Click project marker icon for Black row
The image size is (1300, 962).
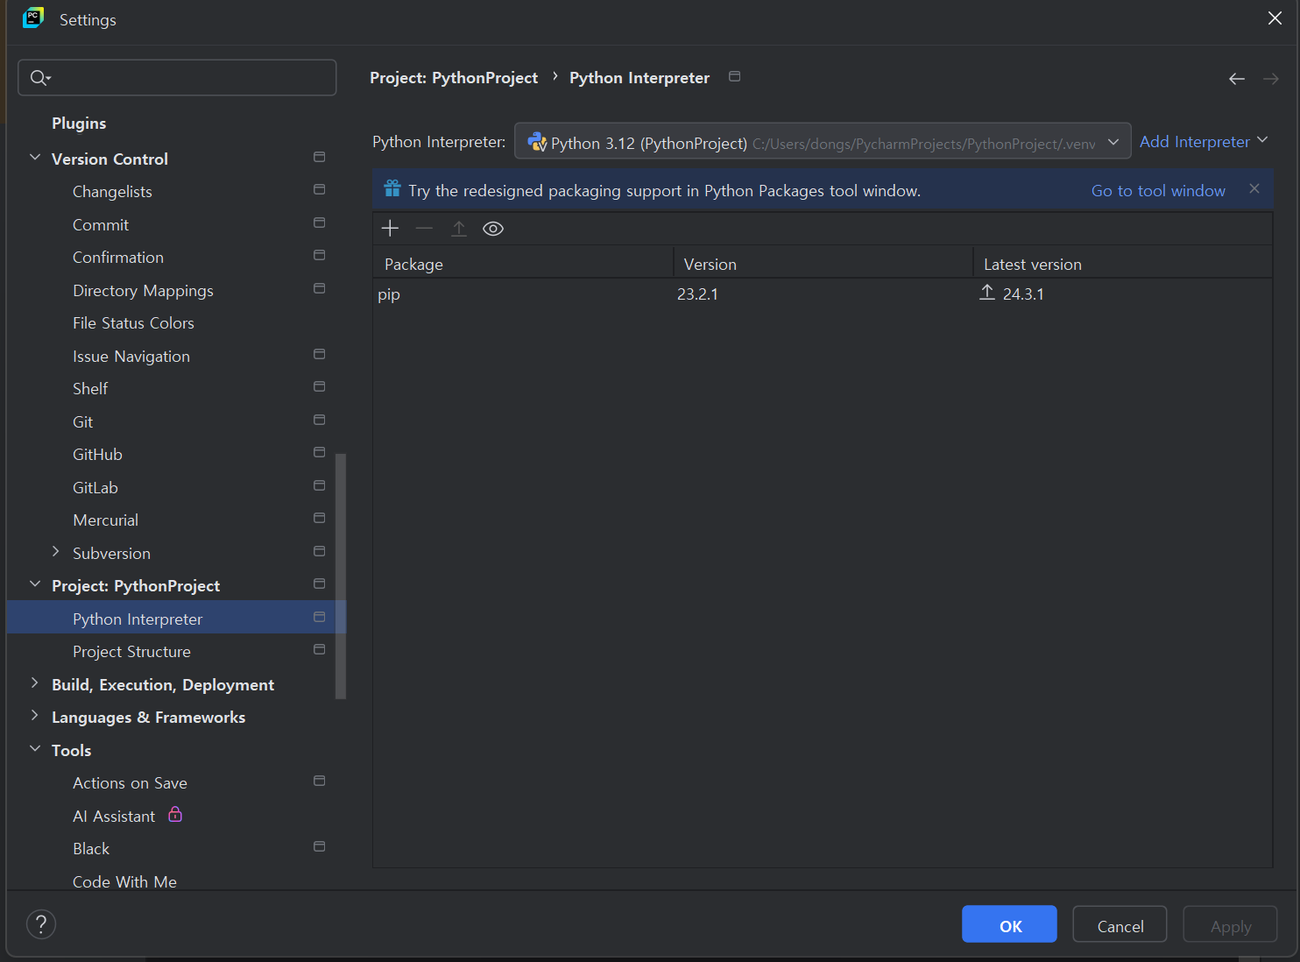tap(319, 846)
